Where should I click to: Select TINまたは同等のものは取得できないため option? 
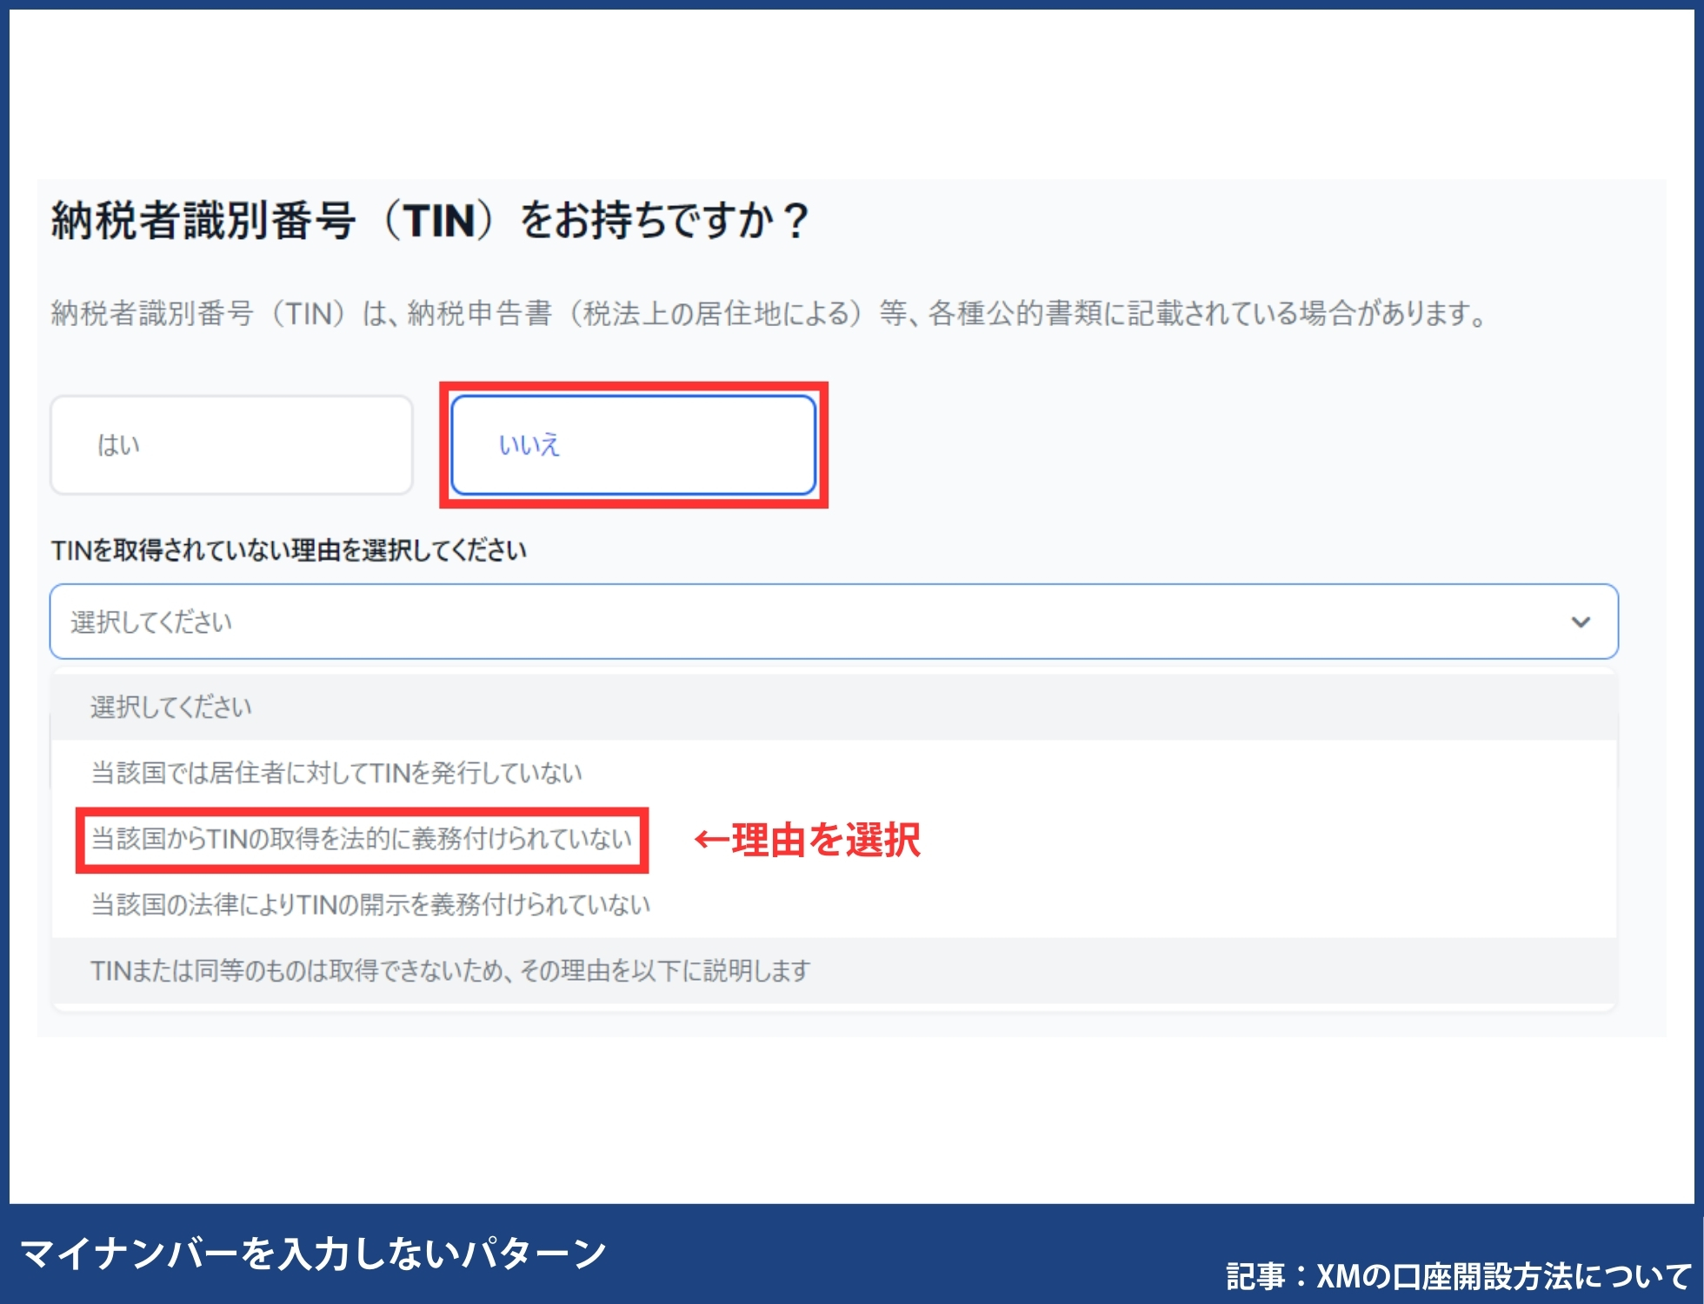click(x=834, y=970)
